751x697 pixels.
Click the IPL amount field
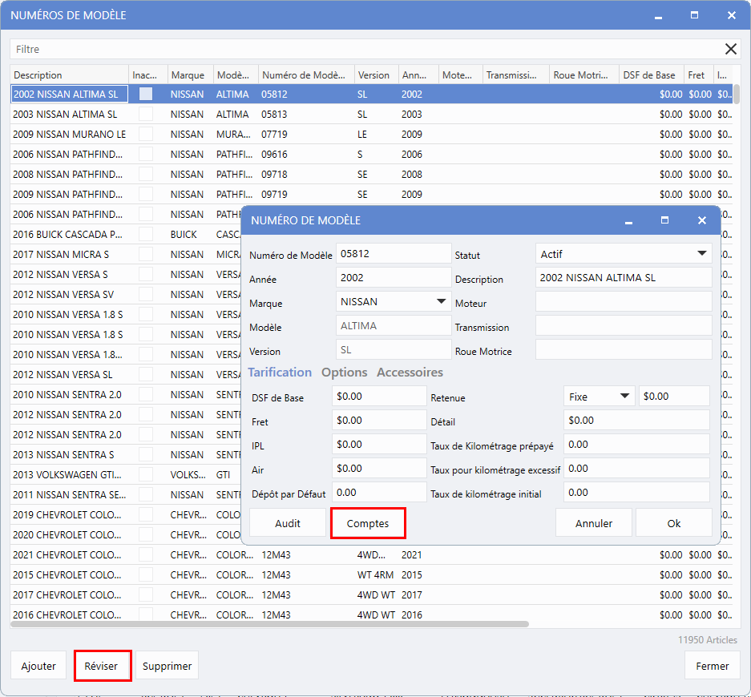tap(379, 445)
